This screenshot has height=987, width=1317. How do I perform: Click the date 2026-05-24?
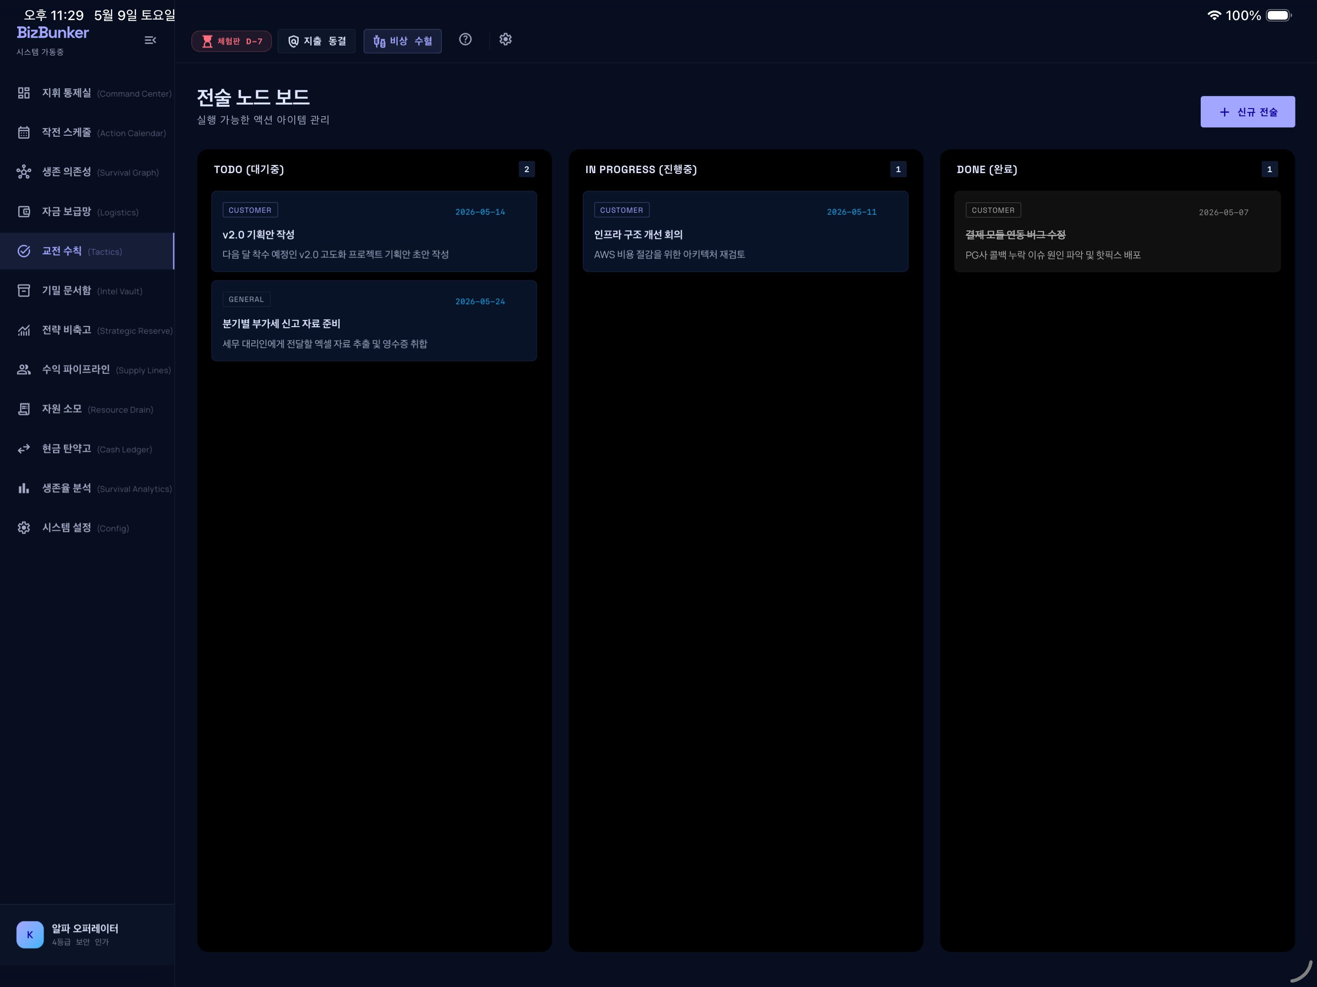pos(480,302)
